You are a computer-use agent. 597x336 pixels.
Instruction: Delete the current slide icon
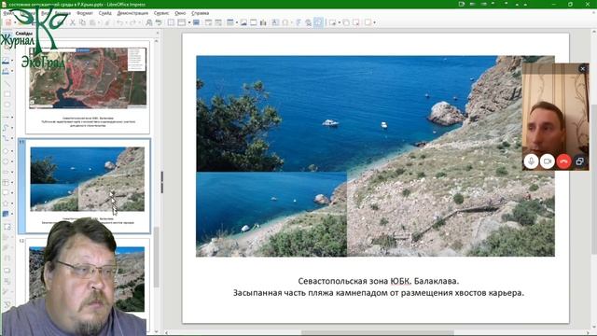[356, 22]
